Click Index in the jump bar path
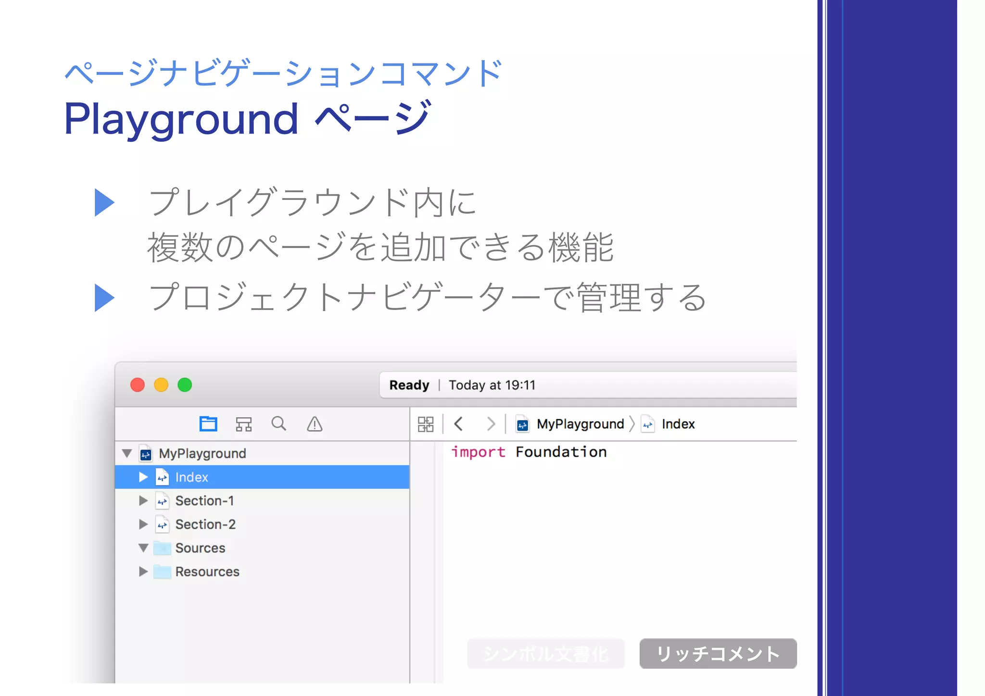This screenshot has width=985, height=696. pyautogui.click(x=678, y=424)
